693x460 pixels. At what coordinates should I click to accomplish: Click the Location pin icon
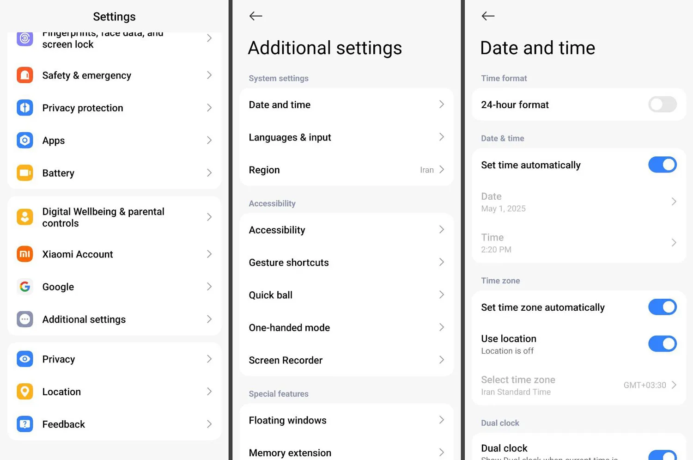tap(25, 392)
